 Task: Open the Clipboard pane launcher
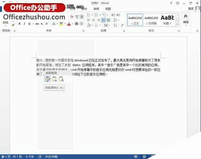[14, 31]
